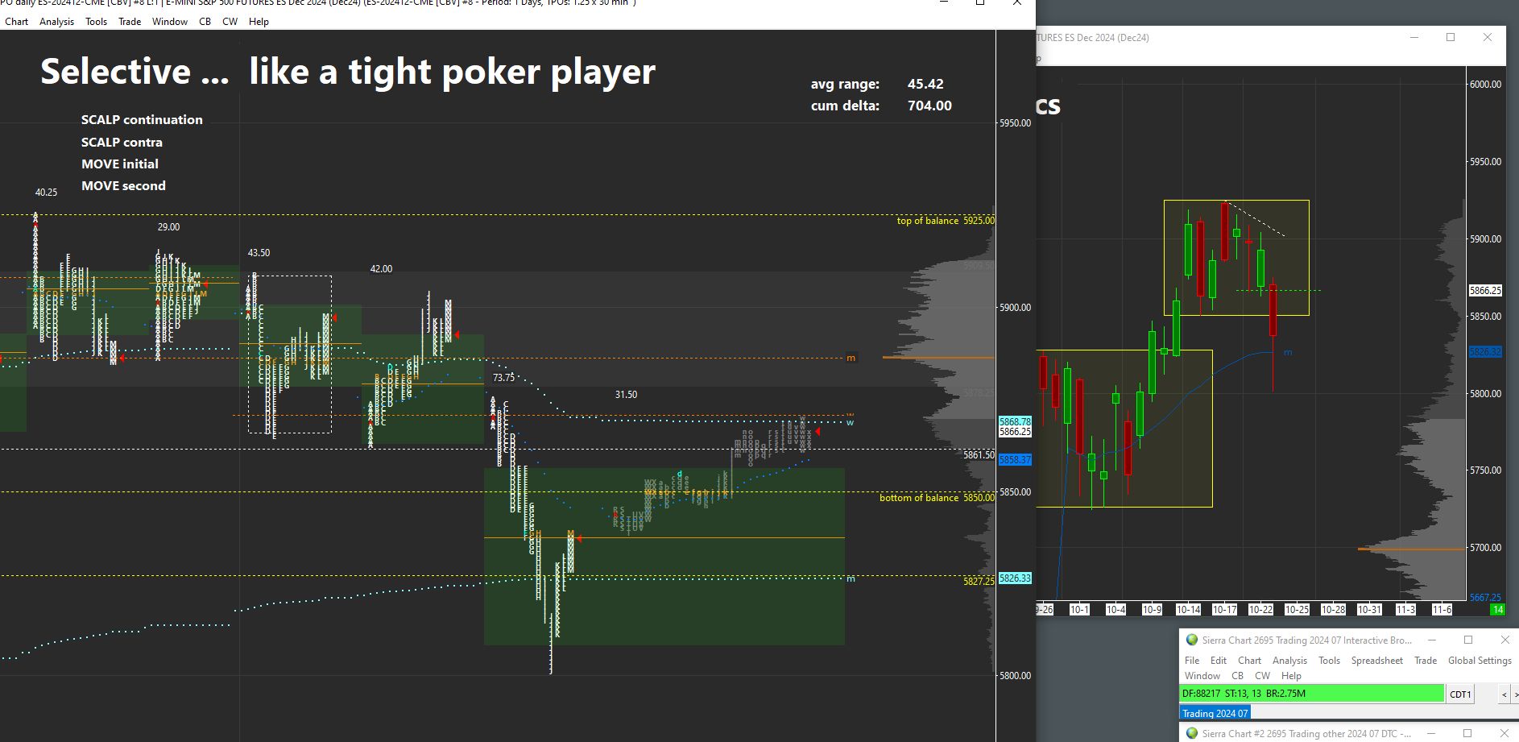
Task: Click the CDT1 button in the Sierra Chart 2695 status bar
Action: (x=1460, y=694)
